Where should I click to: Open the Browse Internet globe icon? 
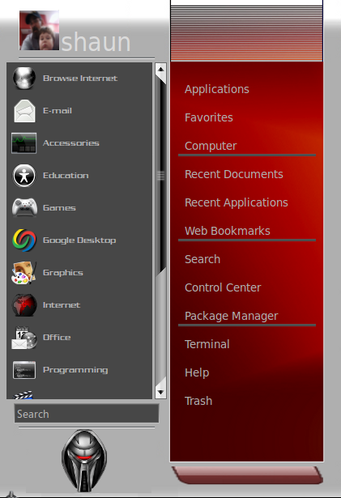(x=24, y=78)
